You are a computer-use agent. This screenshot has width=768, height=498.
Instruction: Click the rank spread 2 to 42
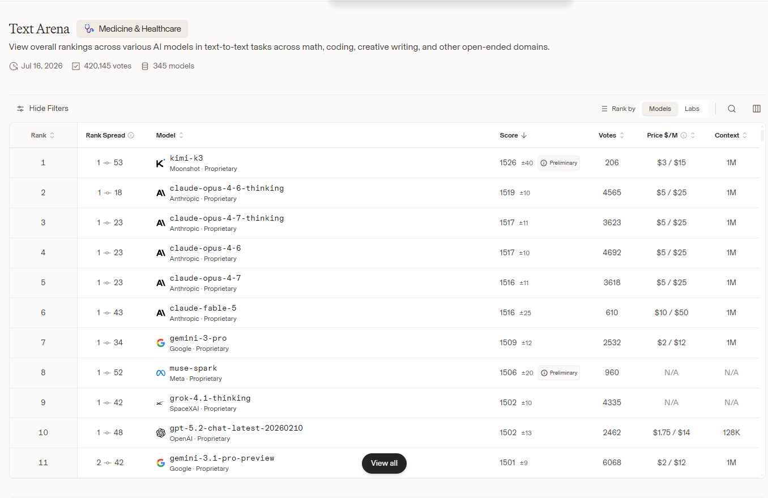(109, 463)
